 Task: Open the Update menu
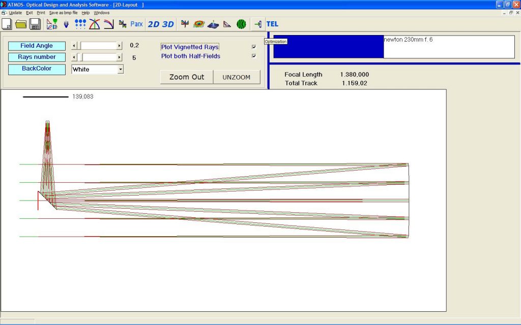point(15,13)
